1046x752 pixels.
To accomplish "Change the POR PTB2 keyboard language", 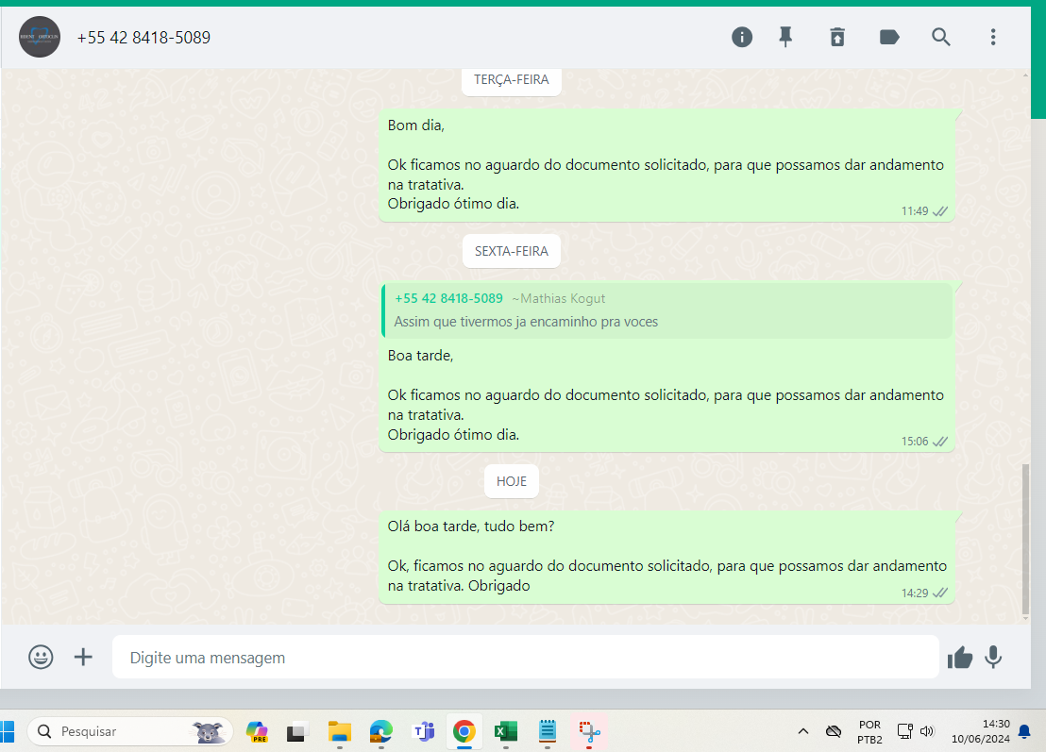I will (869, 731).
